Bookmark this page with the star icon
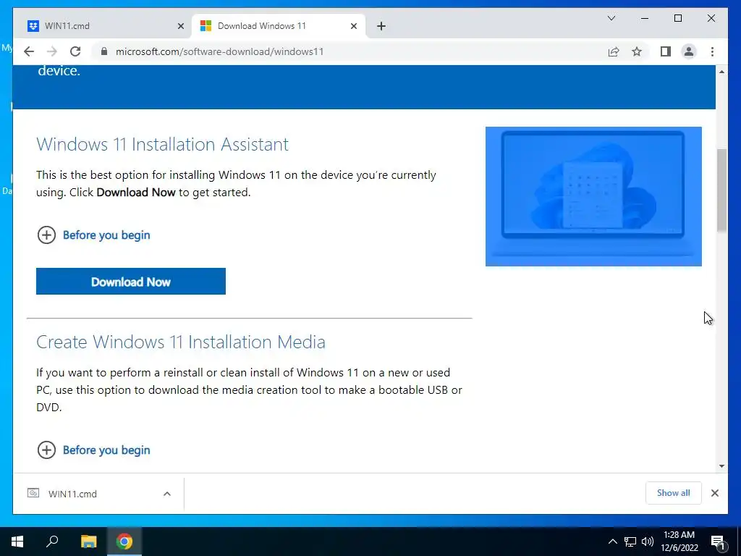 pos(637,51)
